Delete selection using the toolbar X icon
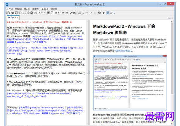 point(36,13)
